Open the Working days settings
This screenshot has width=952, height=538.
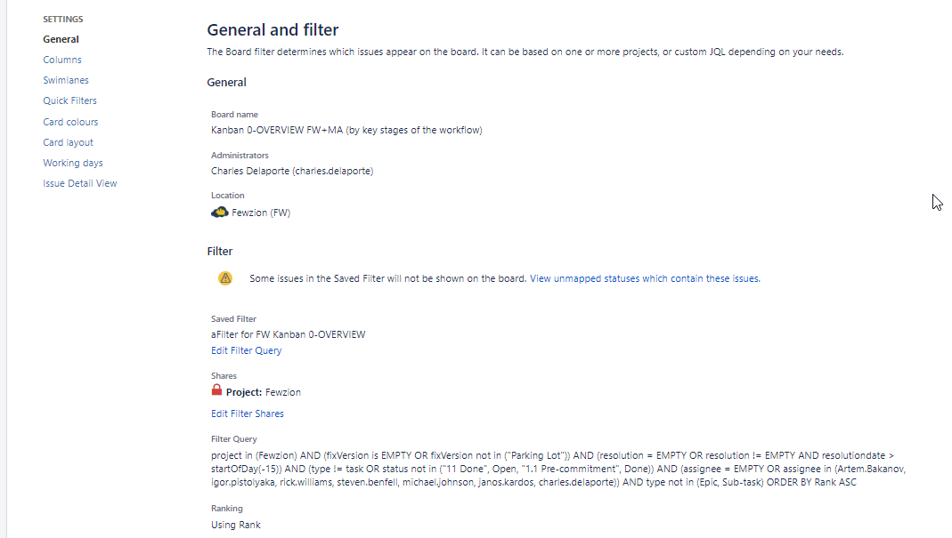pos(72,162)
